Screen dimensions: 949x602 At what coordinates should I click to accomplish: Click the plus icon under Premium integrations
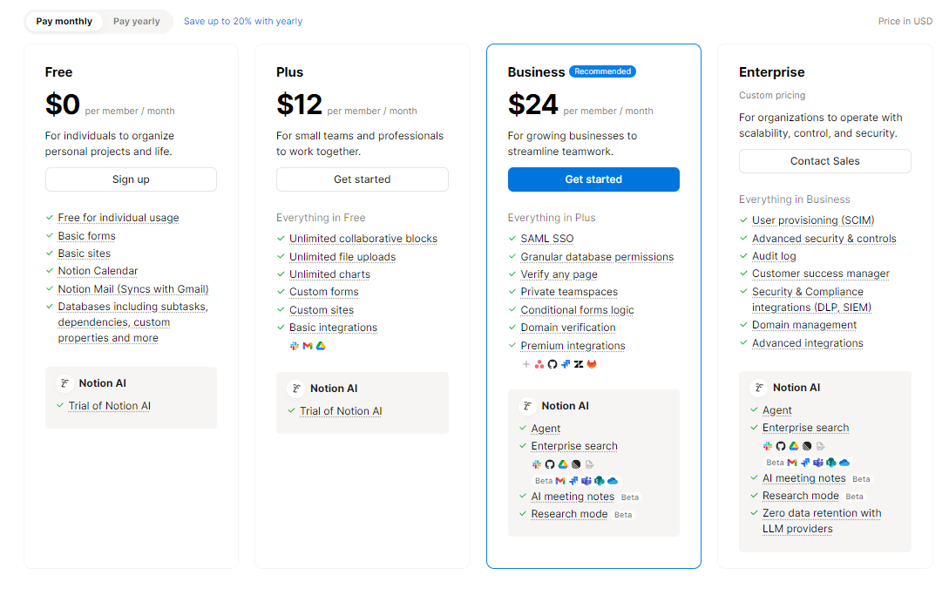tap(526, 364)
